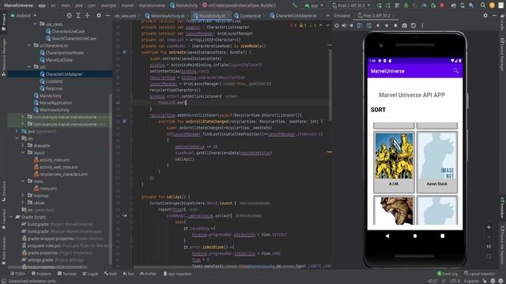Rotate the emulator right

tap(368, 25)
